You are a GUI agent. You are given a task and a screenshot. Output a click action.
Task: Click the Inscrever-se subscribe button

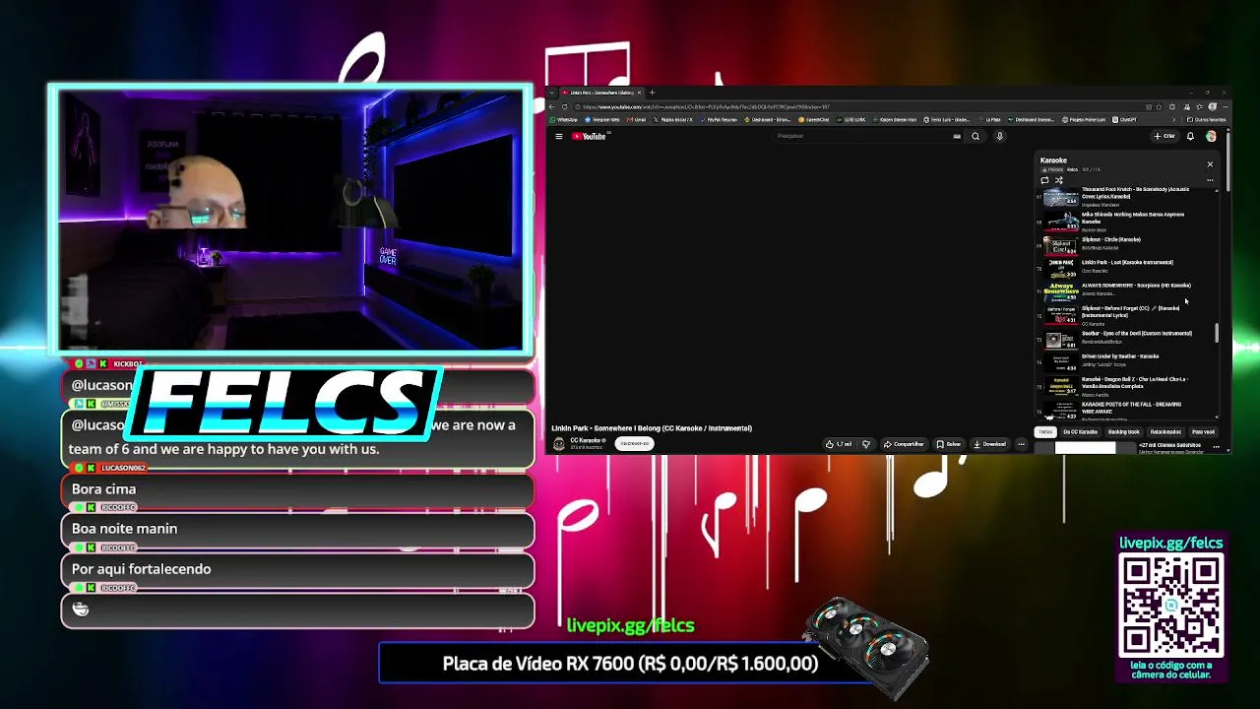click(x=634, y=444)
